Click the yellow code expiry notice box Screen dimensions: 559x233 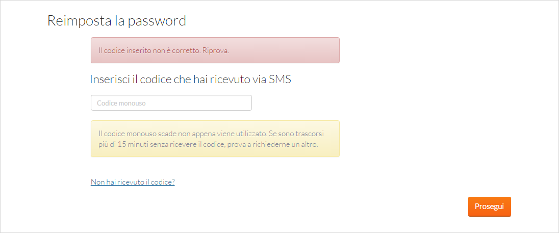tap(215, 139)
